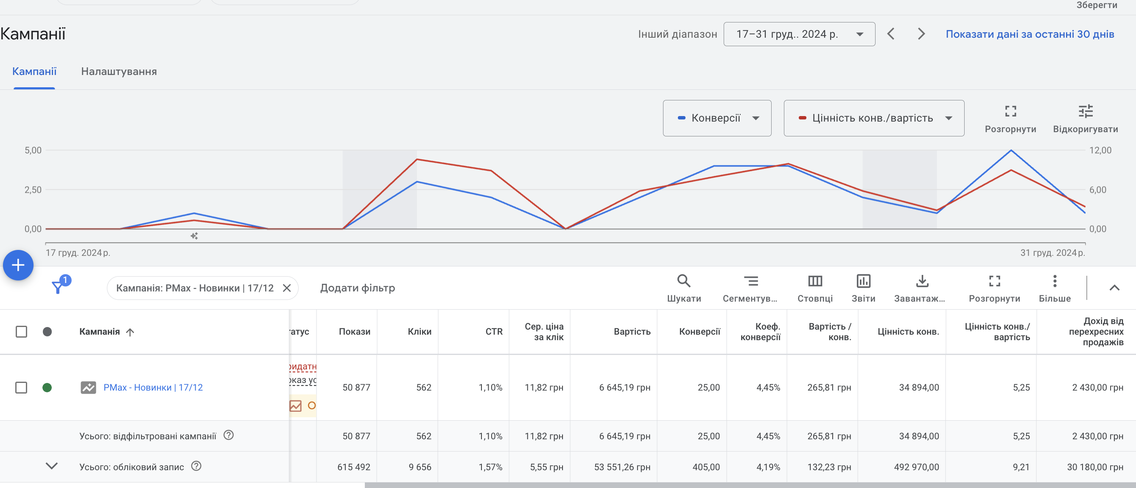
Task: Click Показати дані за останні 30 днів link
Action: click(1030, 34)
